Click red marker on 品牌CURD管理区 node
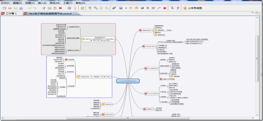 click(161, 79)
